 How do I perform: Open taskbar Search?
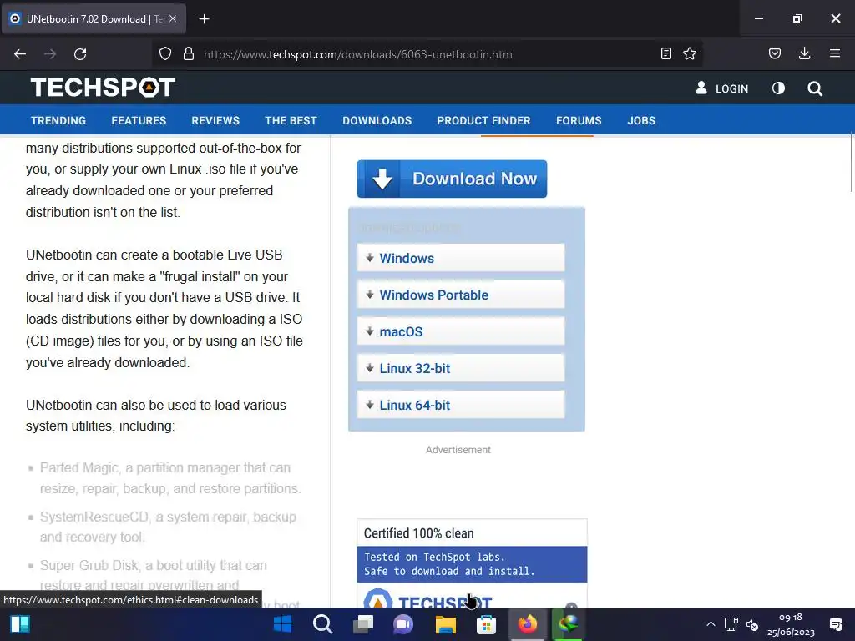click(323, 624)
